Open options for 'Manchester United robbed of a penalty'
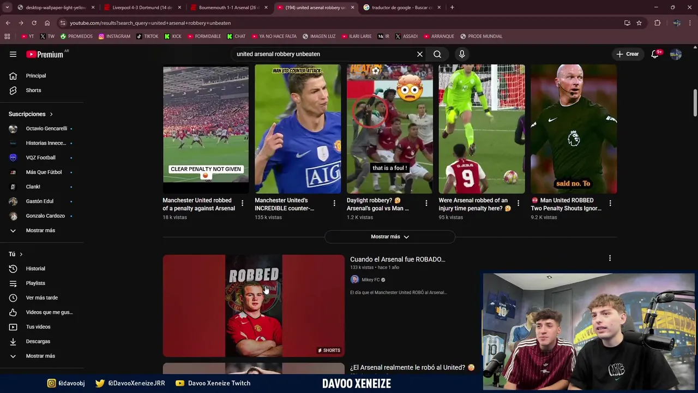This screenshot has width=698, height=393. tap(242, 203)
